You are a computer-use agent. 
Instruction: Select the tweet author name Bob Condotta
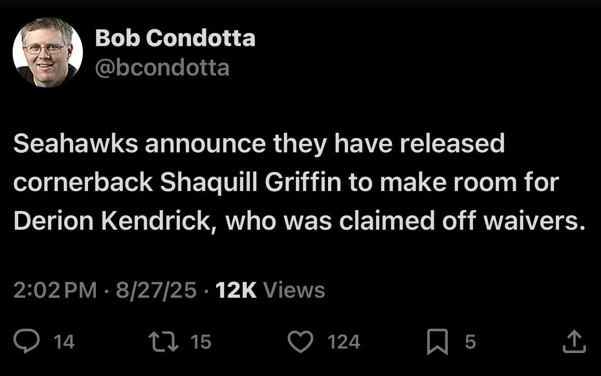[176, 38]
